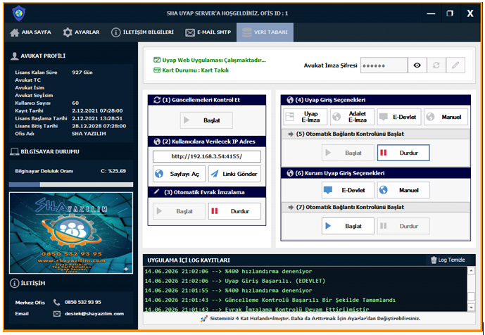Click the log list scrollbar down arrow
The width and height of the screenshot is (485, 335).
point(471,307)
